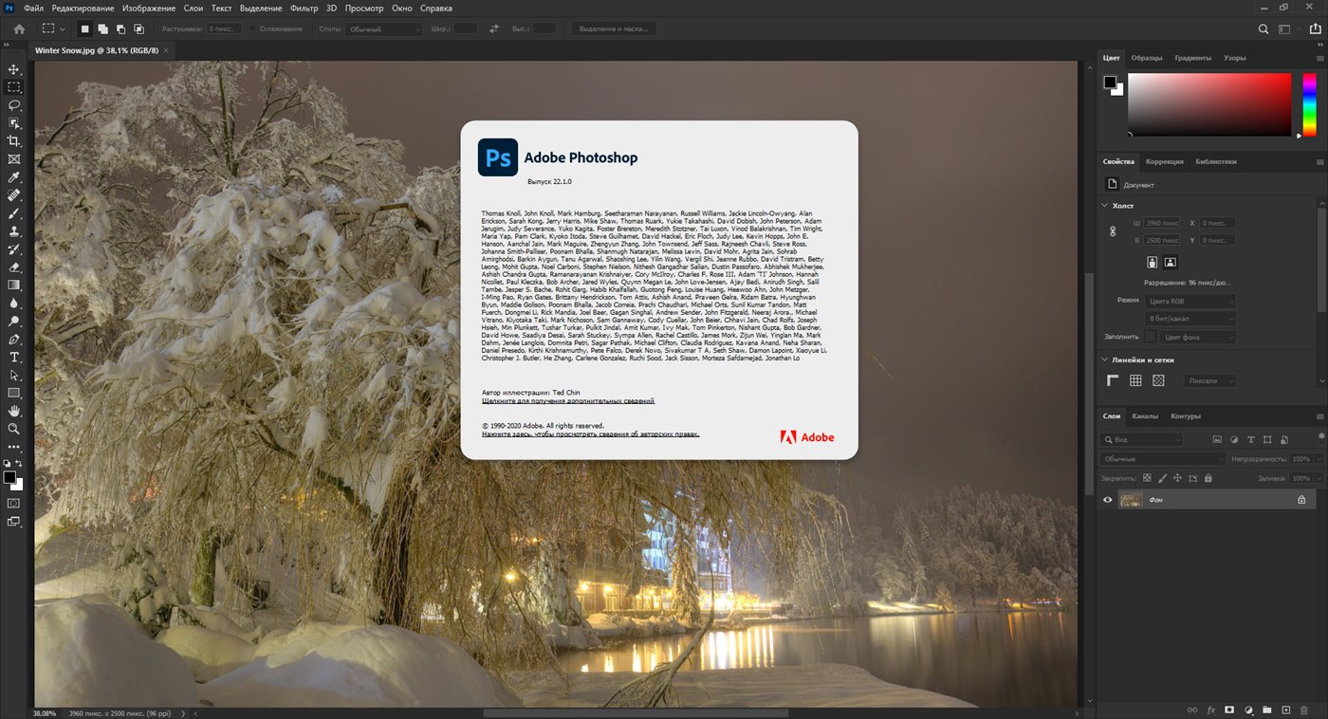Choose the Crop tool
1328x719 pixels.
click(14, 141)
